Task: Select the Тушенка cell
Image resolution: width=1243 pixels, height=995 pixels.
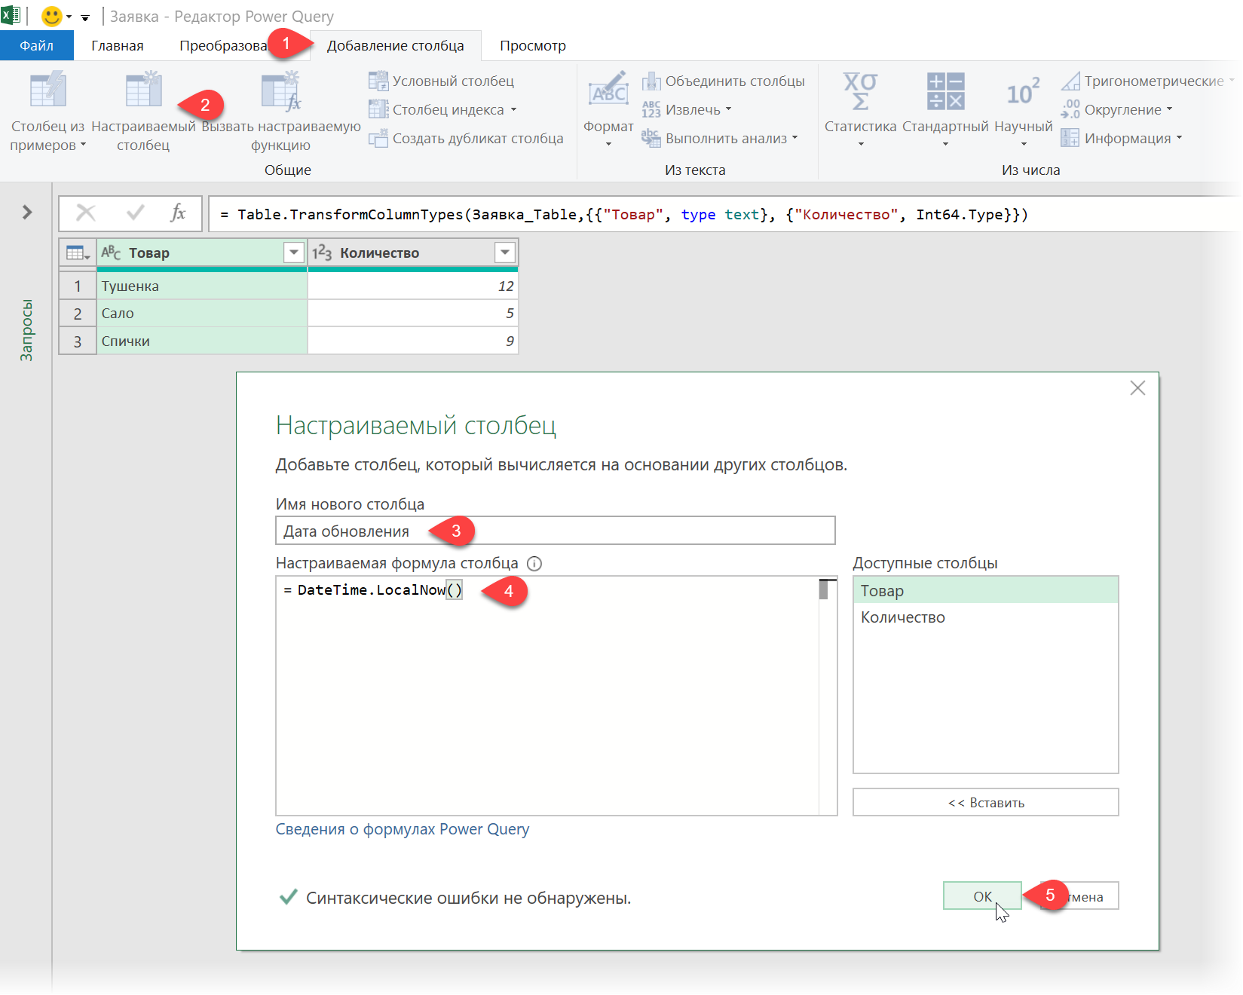Action: [x=202, y=286]
